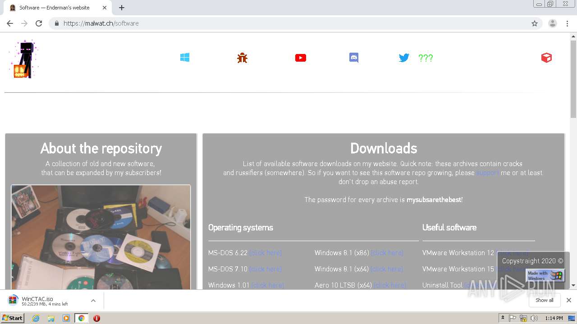
Task: Download MS-DOS 6.22 via click here
Action: coord(266,253)
